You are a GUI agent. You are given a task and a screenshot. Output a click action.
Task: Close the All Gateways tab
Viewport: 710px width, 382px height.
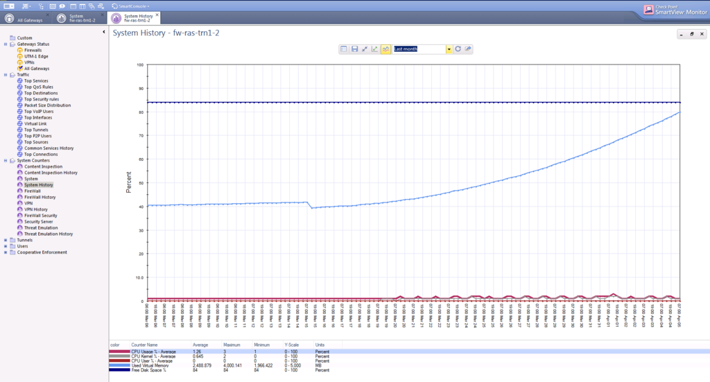click(48, 15)
